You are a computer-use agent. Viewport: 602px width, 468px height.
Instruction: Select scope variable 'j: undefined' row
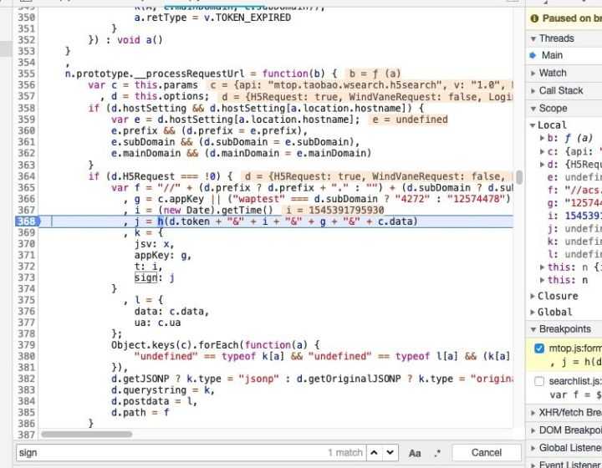click(574, 229)
